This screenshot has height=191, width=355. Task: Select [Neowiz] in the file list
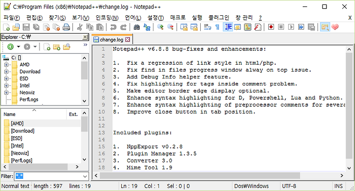pyautogui.click(x=20, y=153)
